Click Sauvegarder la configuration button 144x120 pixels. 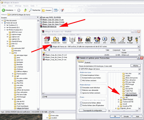[x=92, y=110]
